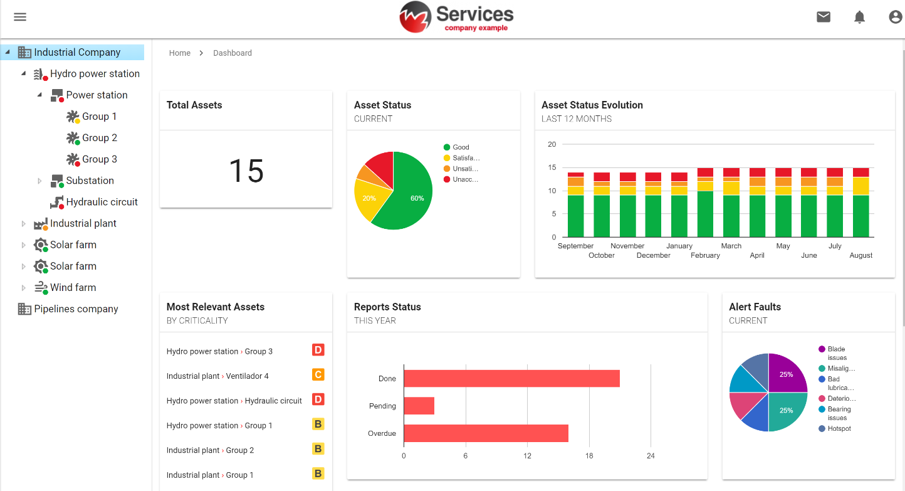Expand the Substation tree node
905x491 pixels.
(39, 181)
